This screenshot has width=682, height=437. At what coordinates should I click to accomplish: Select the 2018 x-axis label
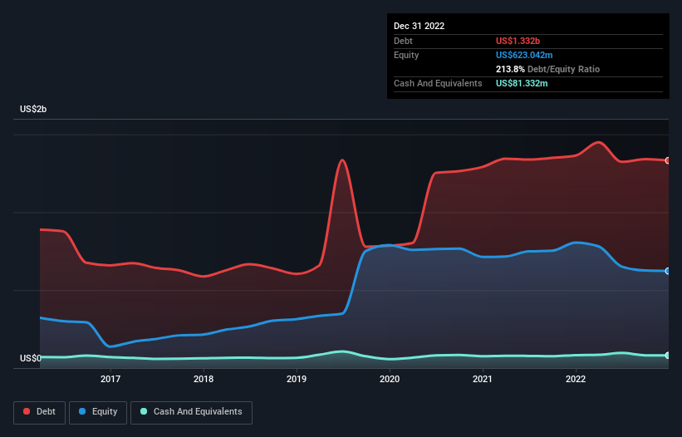pyautogui.click(x=204, y=379)
